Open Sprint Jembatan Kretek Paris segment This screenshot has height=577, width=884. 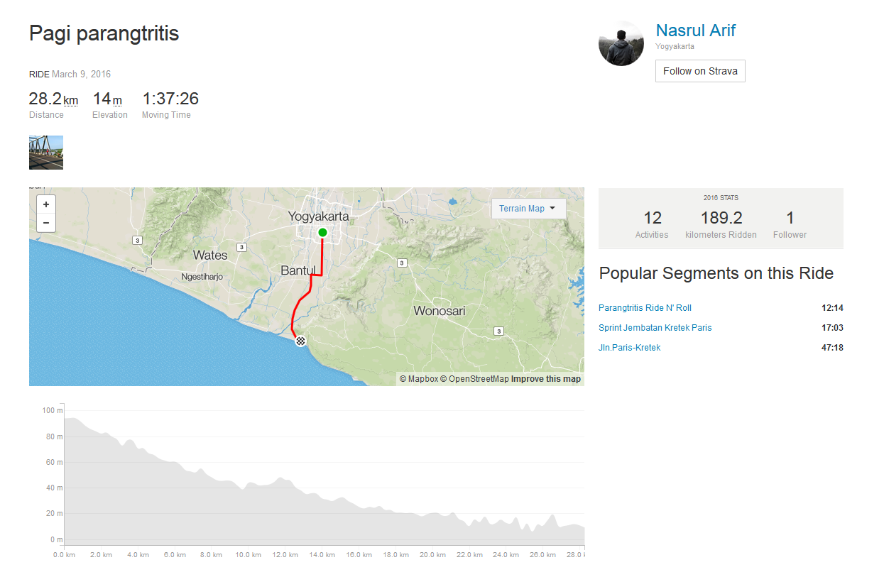[655, 328]
